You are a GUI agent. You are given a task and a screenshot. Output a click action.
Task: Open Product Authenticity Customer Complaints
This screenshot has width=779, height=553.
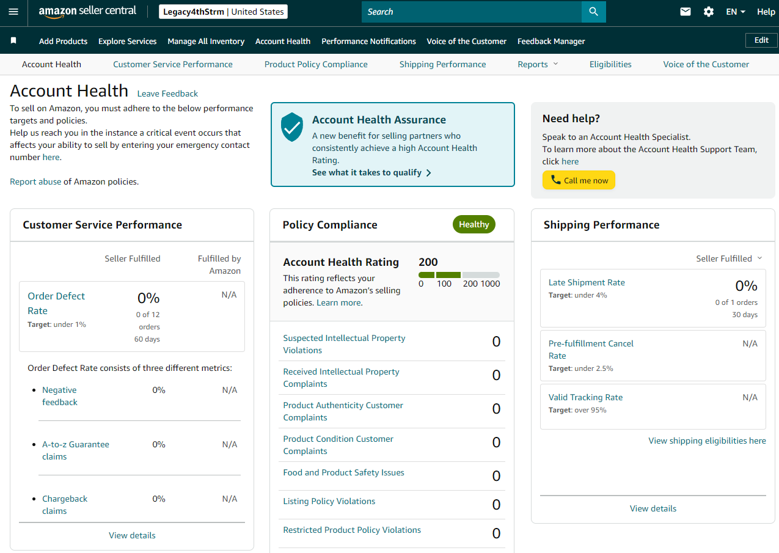[x=343, y=411]
